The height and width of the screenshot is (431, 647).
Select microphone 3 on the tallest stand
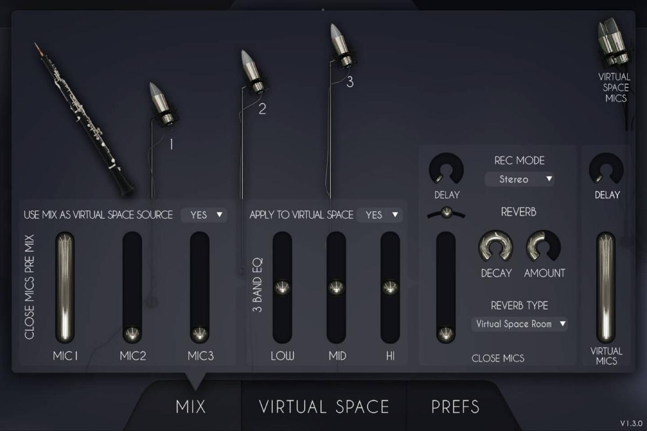[x=341, y=42]
